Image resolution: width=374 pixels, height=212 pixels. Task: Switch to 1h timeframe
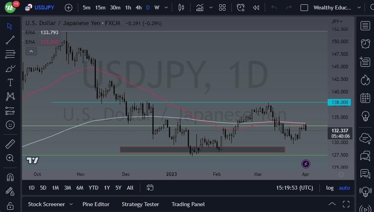[x=128, y=7]
